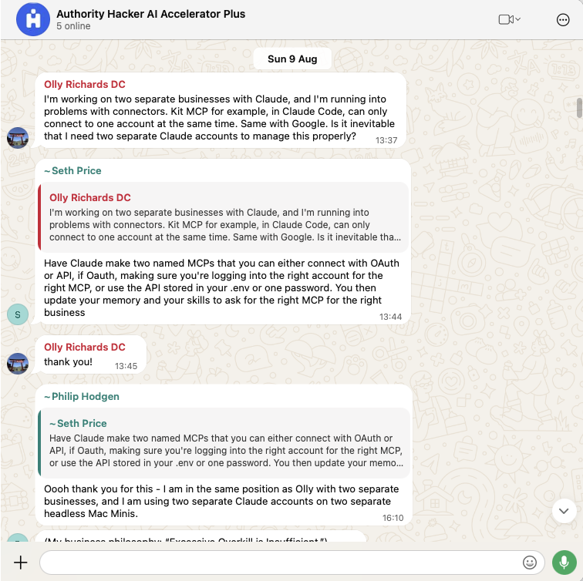The image size is (583, 581).
Task: Open Seth Price's 'S' avatar
Action: click(x=18, y=314)
